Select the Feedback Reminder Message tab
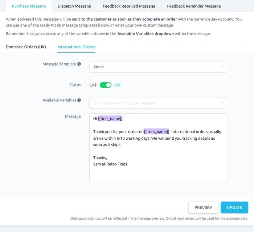Image resolution: width=254 pixels, height=232 pixels. 194,6
